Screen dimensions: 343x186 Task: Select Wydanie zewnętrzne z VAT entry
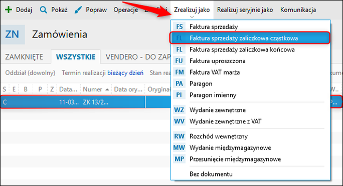click(250, 121)
